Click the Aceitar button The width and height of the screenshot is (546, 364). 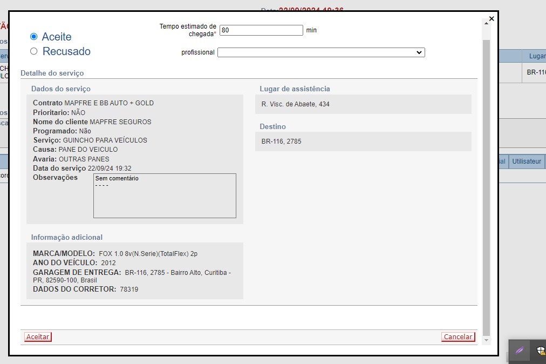pos(38,337)
